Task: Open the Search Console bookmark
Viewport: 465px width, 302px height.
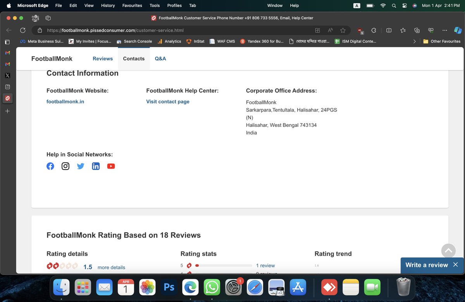Action: (134, 41)
